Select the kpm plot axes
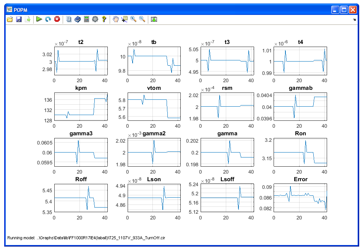The image size is (363, 250). click(81, 107)
